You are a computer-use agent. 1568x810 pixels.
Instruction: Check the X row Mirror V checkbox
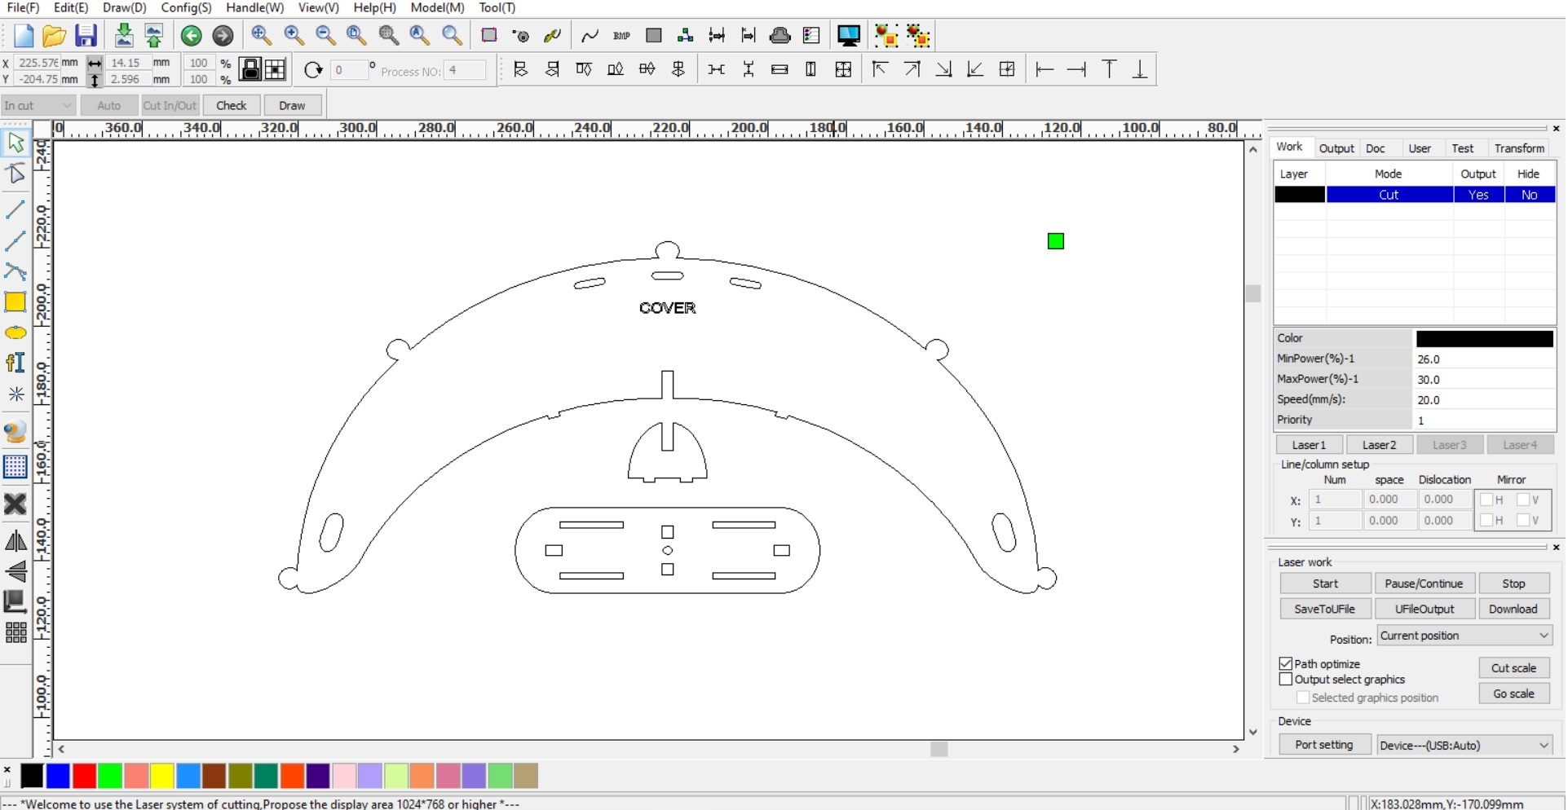(1522, 500)
